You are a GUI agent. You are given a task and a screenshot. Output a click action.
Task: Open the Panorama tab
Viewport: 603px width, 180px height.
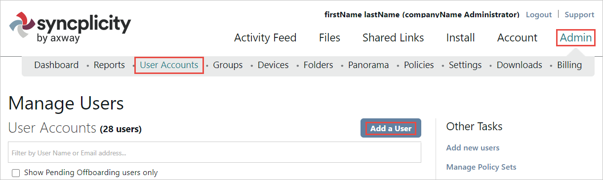(368, 65)
